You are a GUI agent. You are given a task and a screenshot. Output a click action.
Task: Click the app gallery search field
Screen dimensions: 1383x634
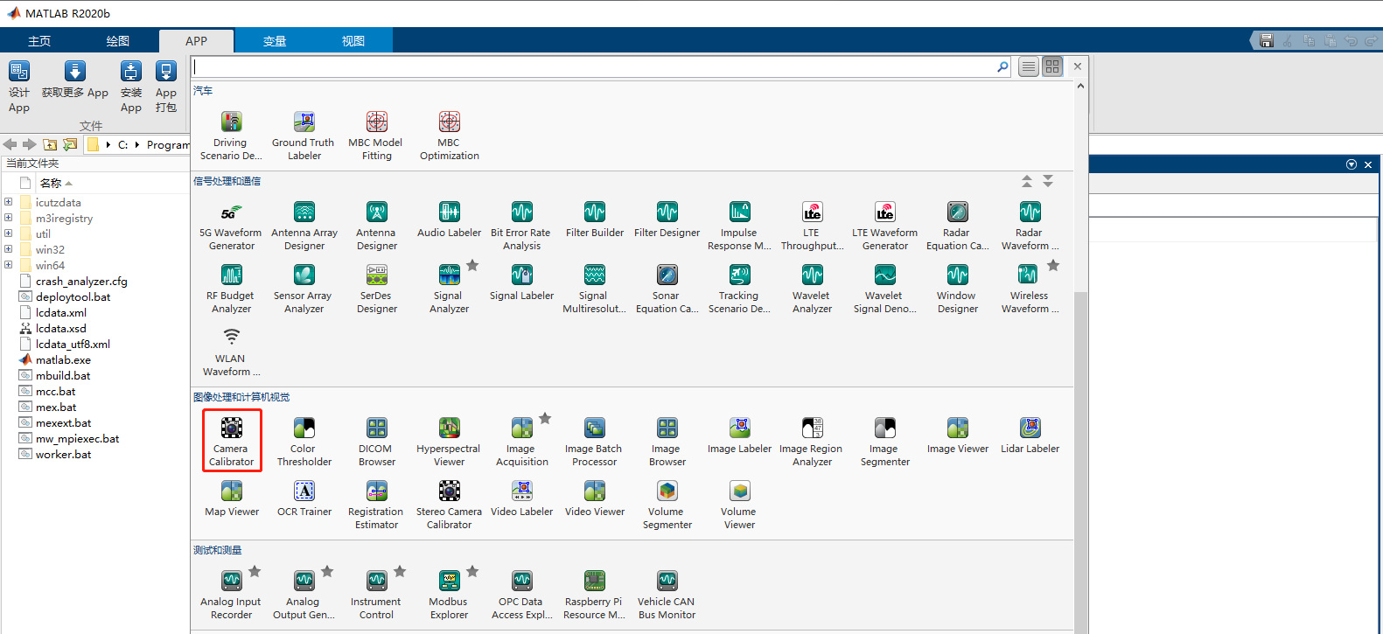593,66
